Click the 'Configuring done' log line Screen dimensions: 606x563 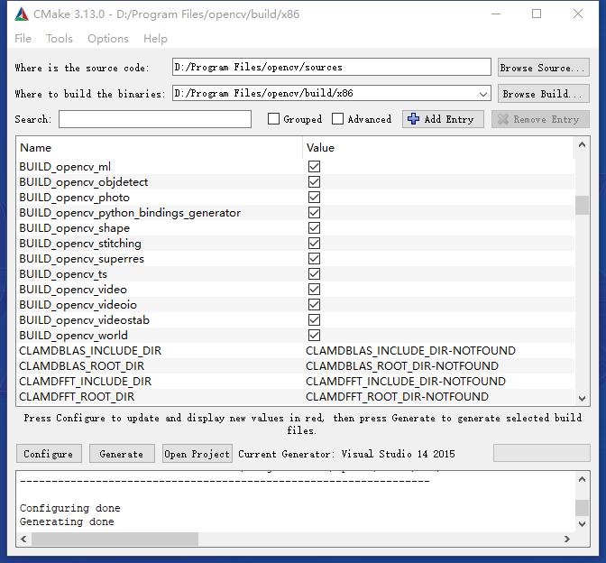(x=70, y=508)
